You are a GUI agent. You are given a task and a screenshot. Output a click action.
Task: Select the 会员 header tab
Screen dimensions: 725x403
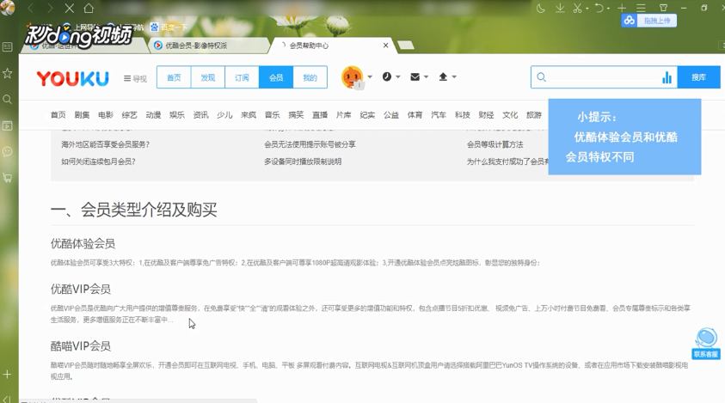coord(276,77)
